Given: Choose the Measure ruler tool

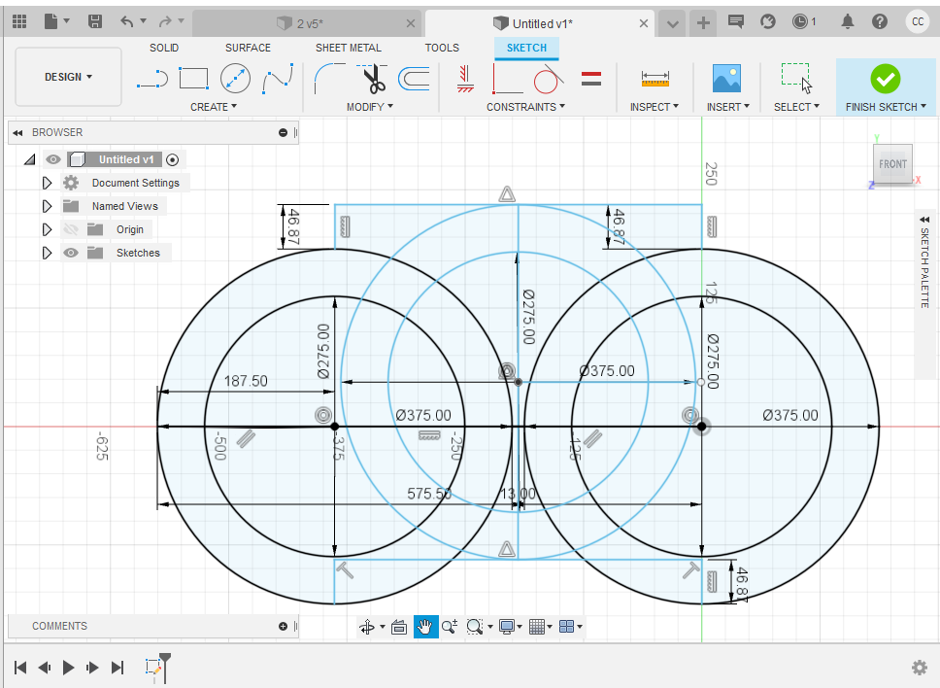Looking at the screenshot, I should click(x=655, y=79).
